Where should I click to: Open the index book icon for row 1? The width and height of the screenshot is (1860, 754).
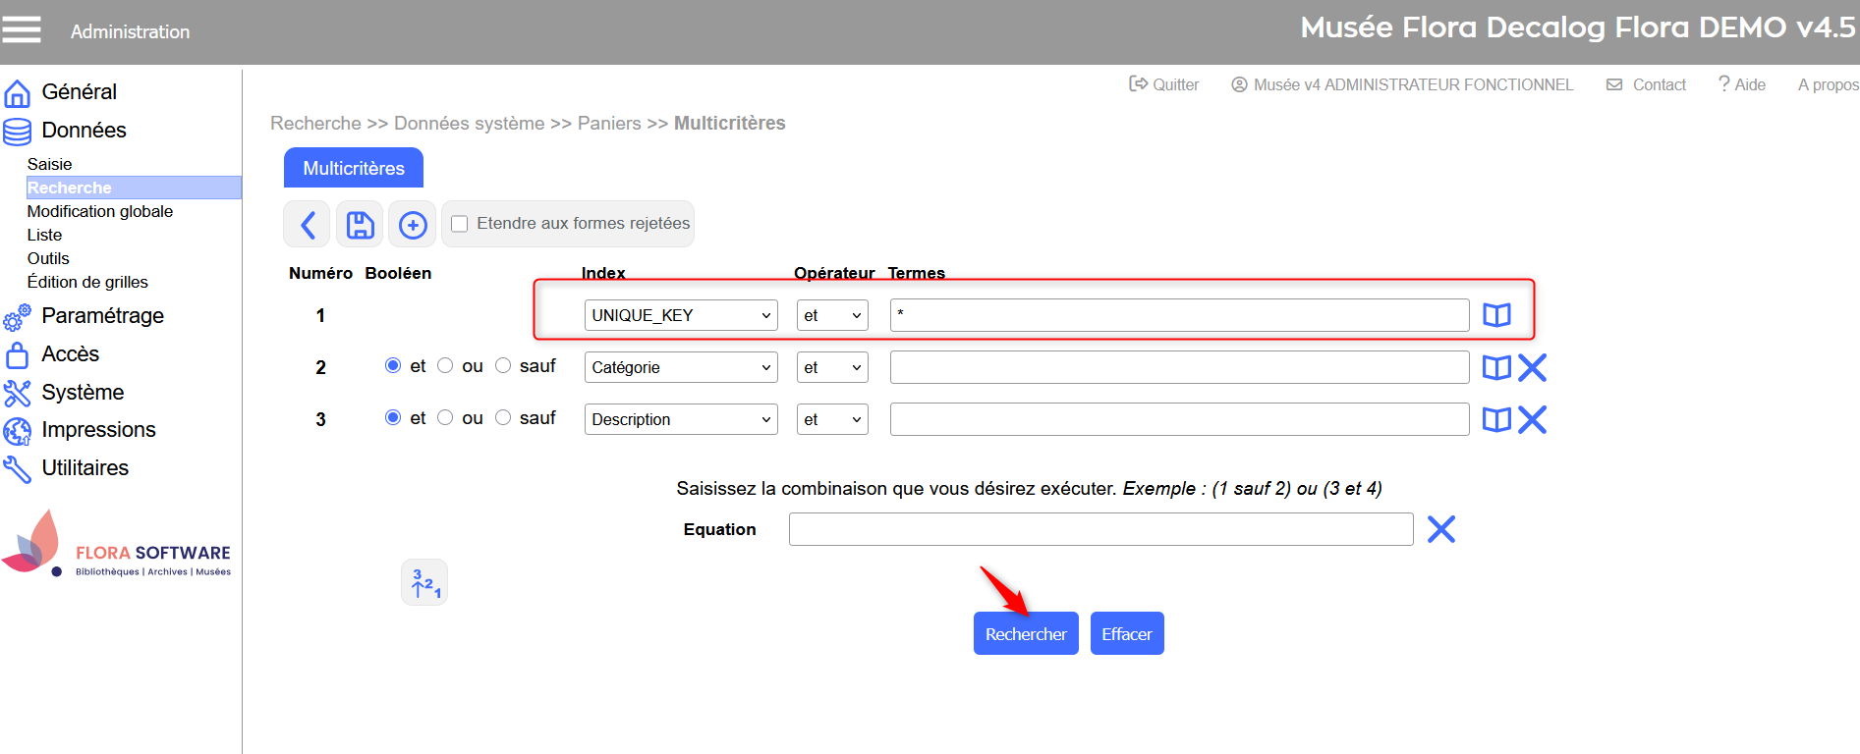tap(1496, 315)
